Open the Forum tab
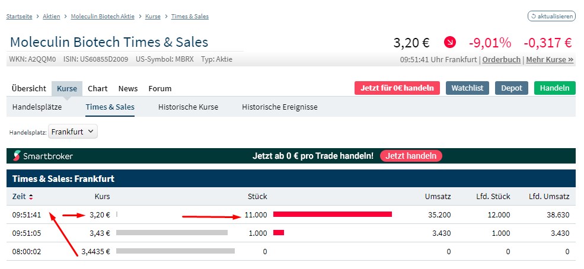The height and width of the screenshot is (269, 584). [x=160, y=88]
